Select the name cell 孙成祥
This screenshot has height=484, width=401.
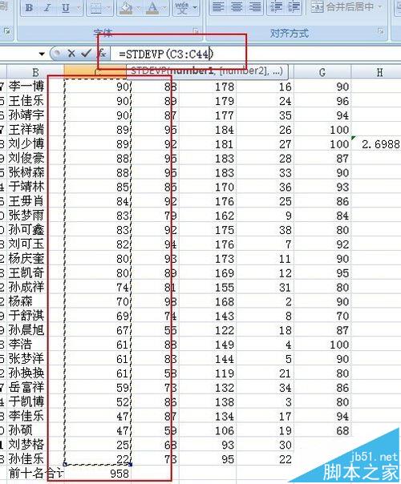point(35,288)
